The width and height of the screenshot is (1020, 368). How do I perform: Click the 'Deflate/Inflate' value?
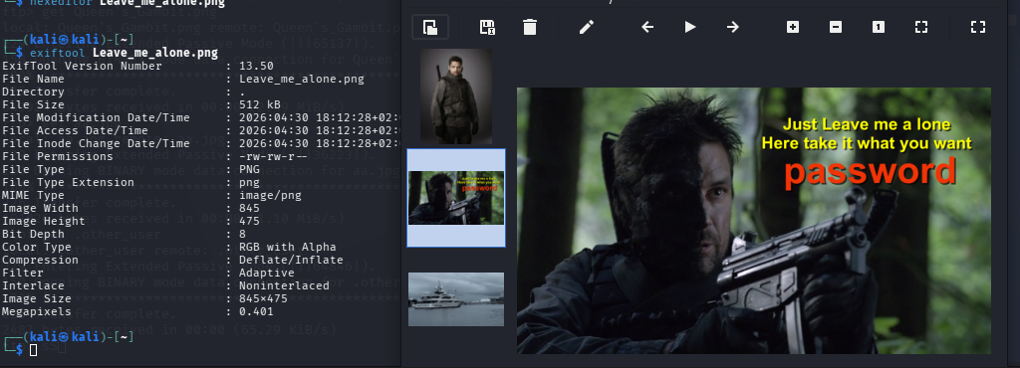pos(291,260)
